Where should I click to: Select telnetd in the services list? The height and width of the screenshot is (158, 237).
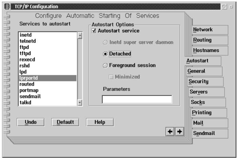47,41
